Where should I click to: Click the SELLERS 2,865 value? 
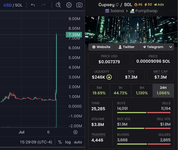point(165,140)
